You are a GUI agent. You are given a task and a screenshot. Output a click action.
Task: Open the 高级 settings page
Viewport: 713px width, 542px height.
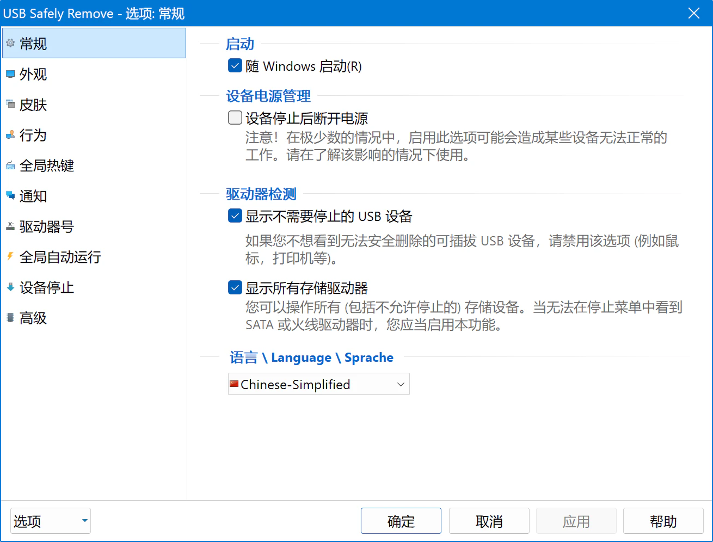[x=94, y=318]
